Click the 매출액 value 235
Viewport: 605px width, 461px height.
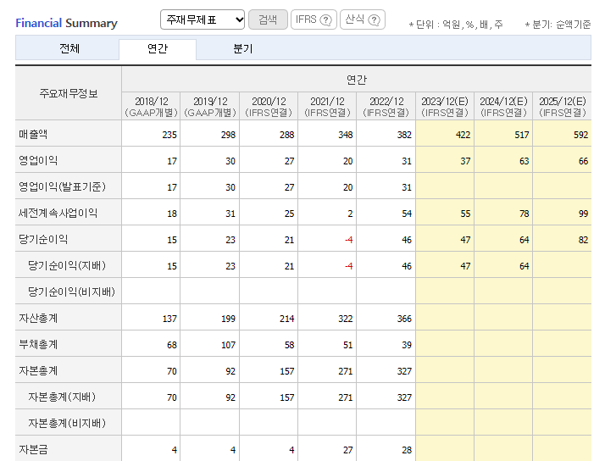[169, 135]
